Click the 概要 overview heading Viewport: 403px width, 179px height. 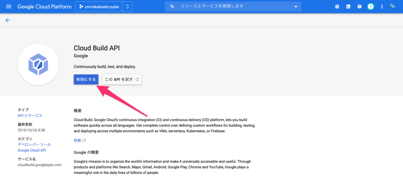[78, 111]
